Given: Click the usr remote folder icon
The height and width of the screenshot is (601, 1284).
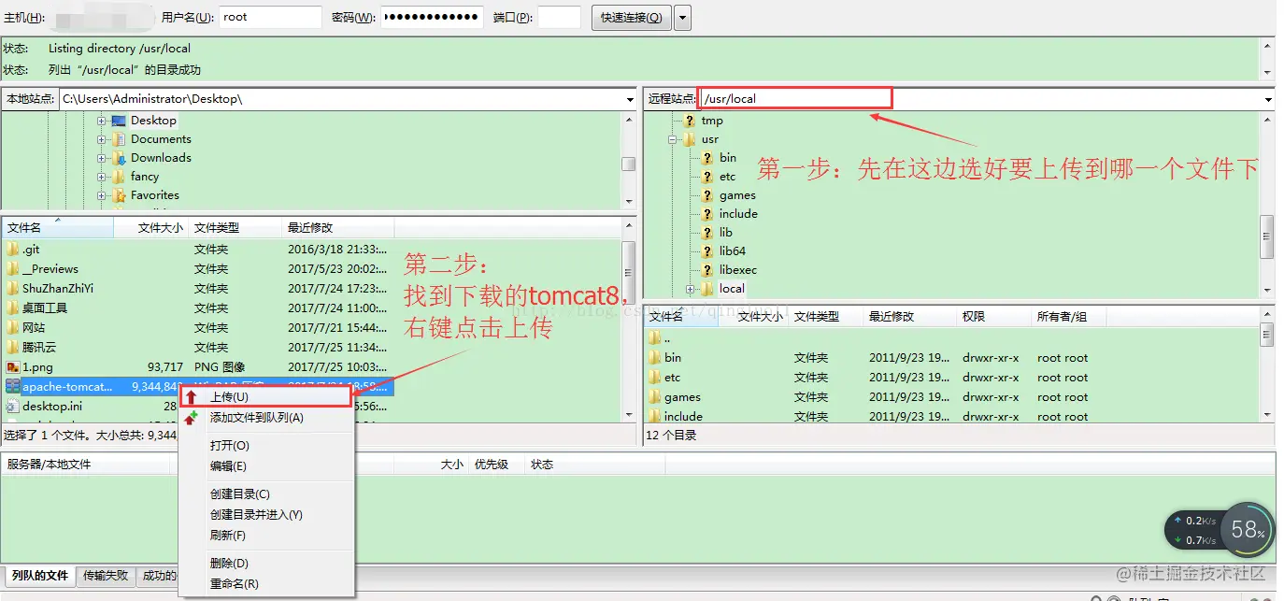Looking at the screenshot, I should pos(689,139).
